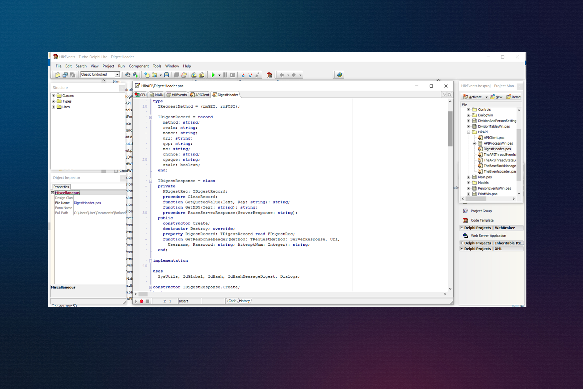Select Code Template in the tool palette
Screen dimensions: 583x389
point(482,220)
